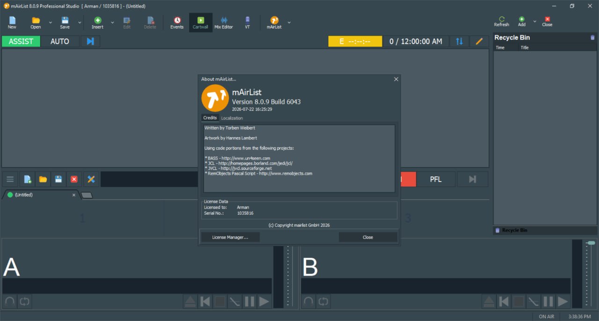The height and width of the screenshot is (321, 599).
Task: Click the yellow E countdown display
Action: click(x=355, y=41)
